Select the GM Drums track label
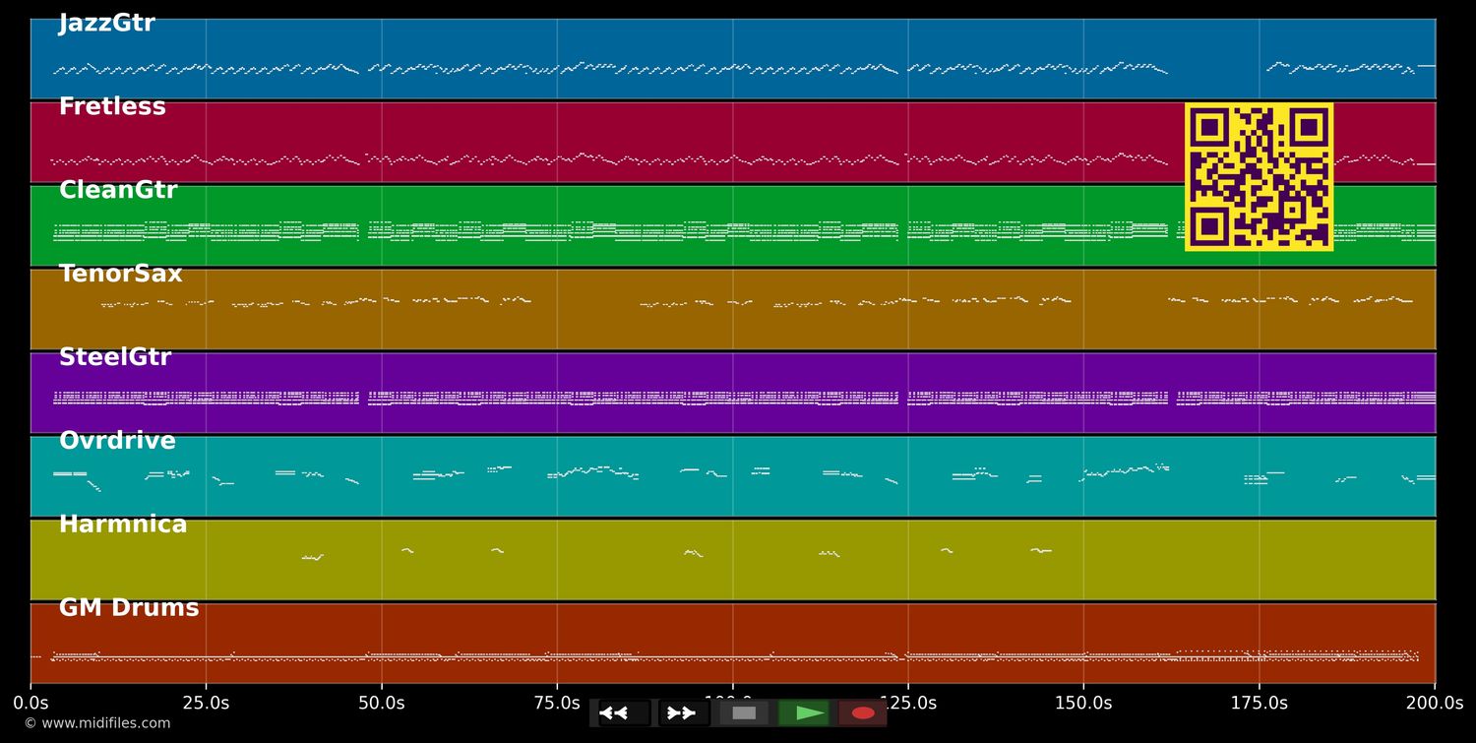Screen dimensions: 1476x743 click(129, 609)
